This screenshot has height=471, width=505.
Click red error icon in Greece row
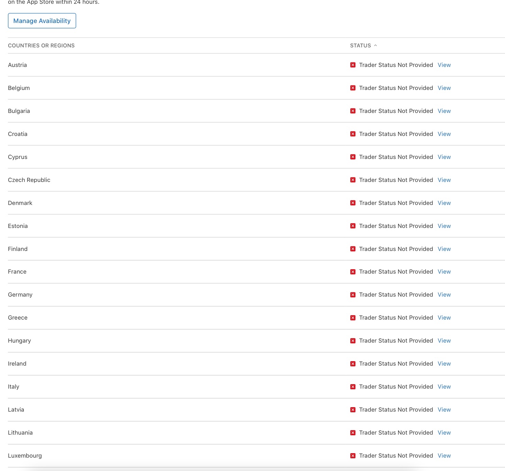coord(353,318)
